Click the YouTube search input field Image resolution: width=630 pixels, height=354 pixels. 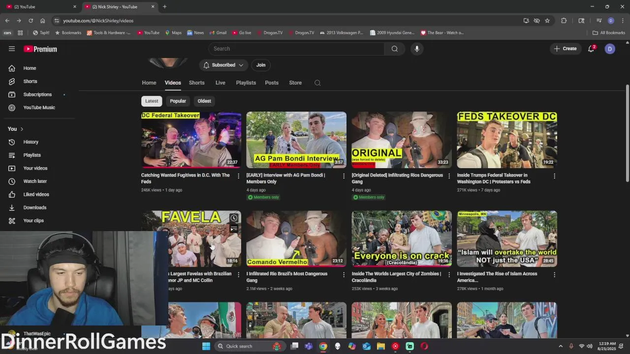(296, 49)
